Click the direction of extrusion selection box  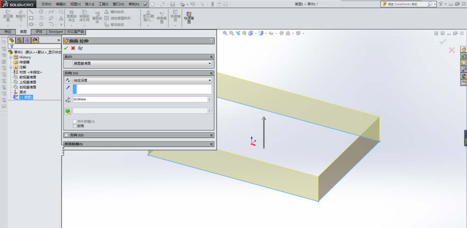click(142, 89)
